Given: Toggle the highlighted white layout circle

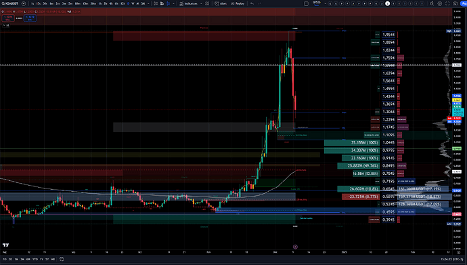Looking at the screenshot, I should [387, 3].
